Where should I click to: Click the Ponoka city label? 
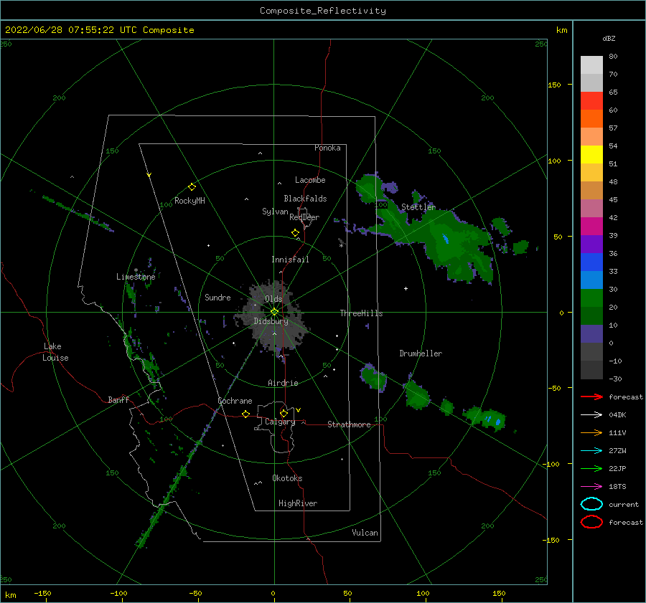click(x=327, y=148)
